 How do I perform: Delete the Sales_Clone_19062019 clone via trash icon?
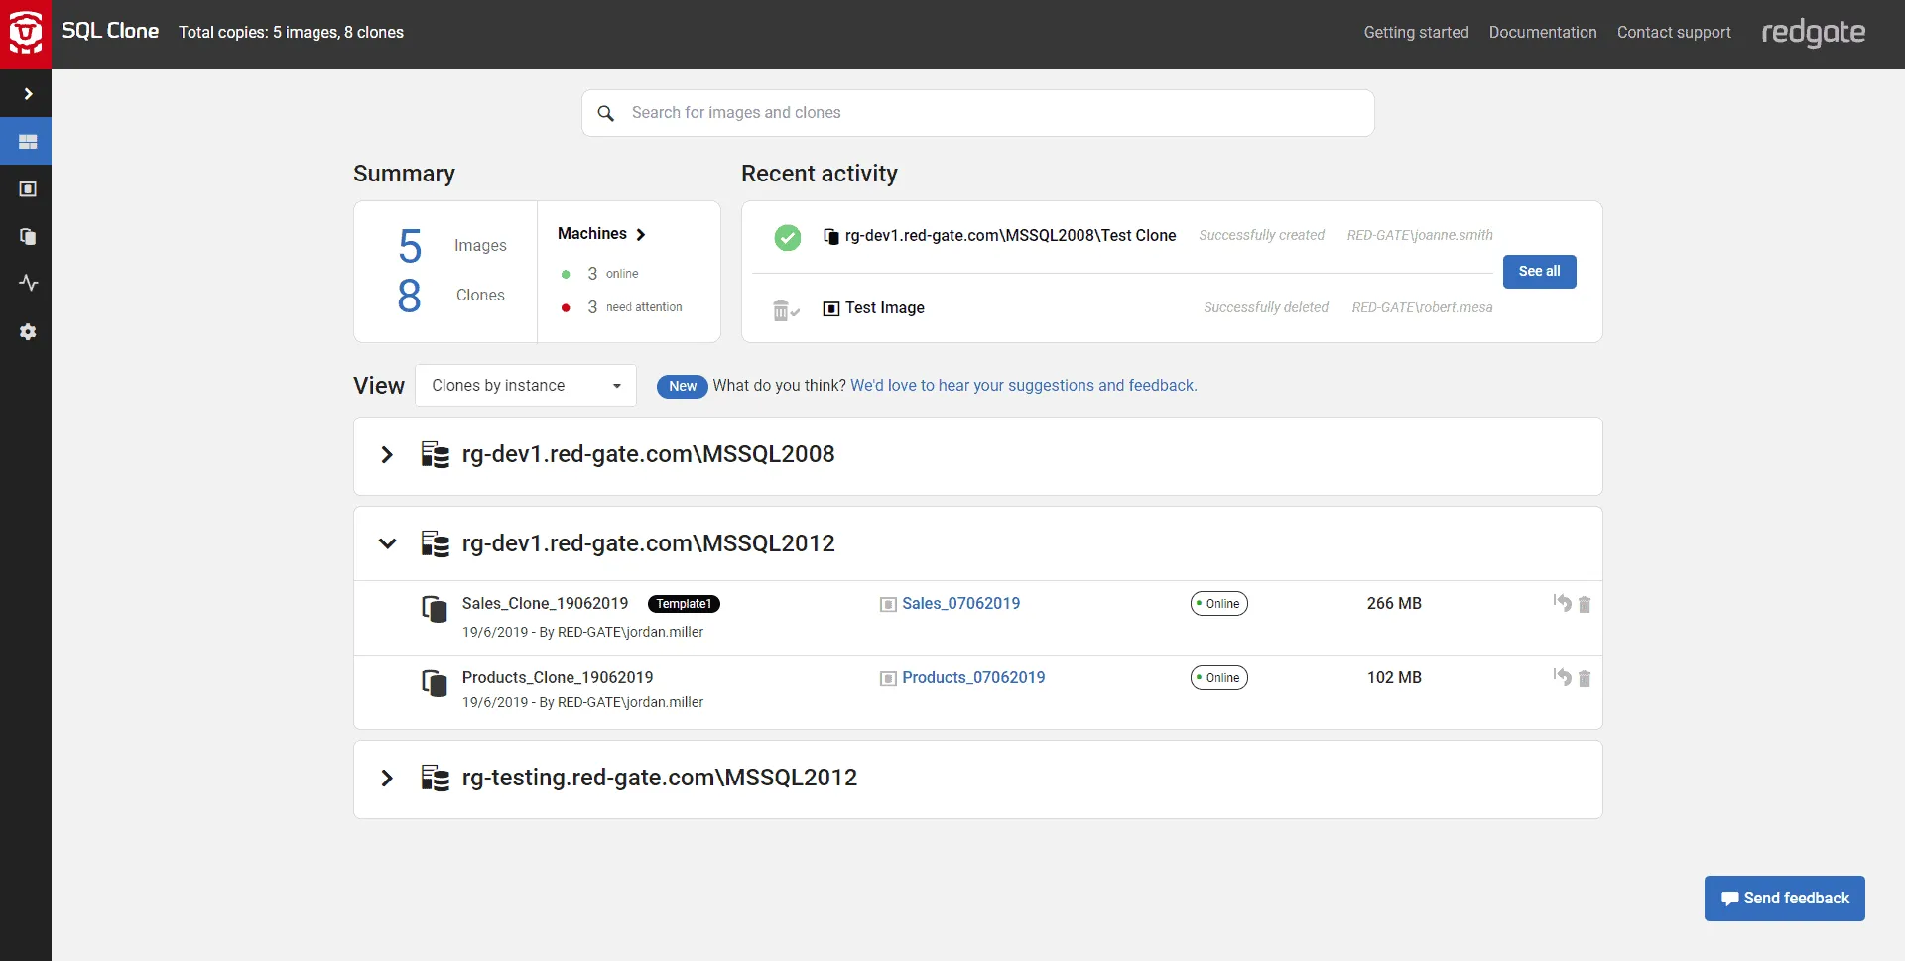[x=1583, y=604]
